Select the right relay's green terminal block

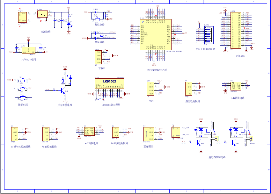point(252,138)
